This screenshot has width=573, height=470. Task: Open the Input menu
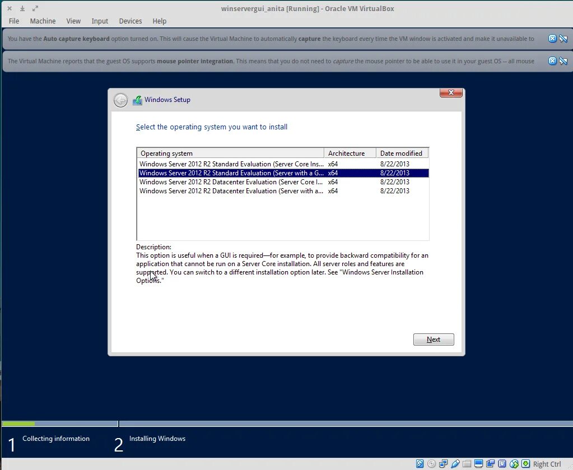[x=100, y=21]
